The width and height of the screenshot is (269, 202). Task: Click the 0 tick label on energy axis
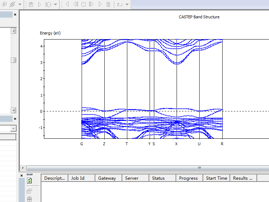[41, 112]
